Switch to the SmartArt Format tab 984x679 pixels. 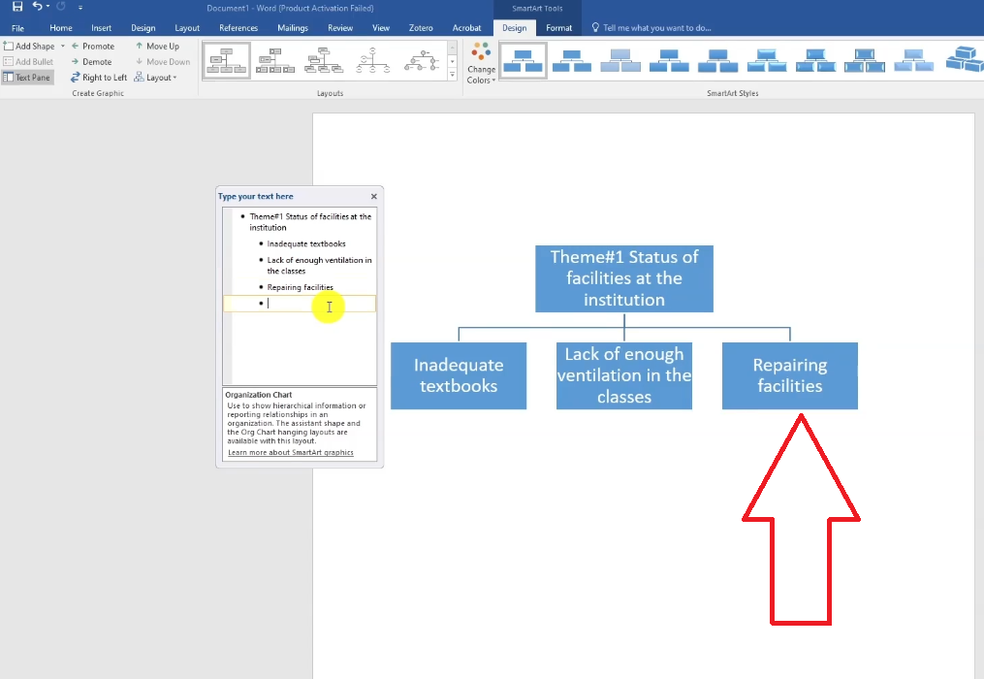558,28
